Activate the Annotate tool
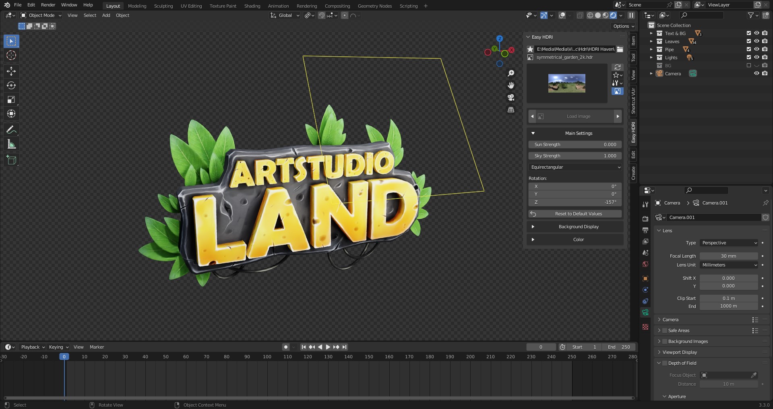This screenshot has height=409, width=773. tap(11, 129)
